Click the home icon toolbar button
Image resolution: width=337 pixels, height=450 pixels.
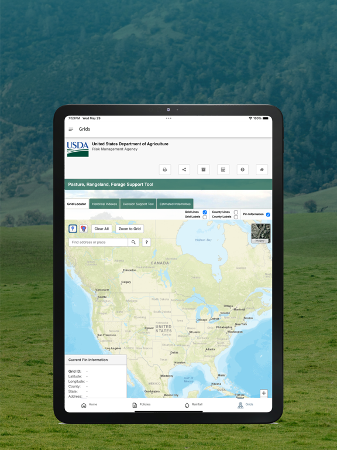[x=262, y=169]
